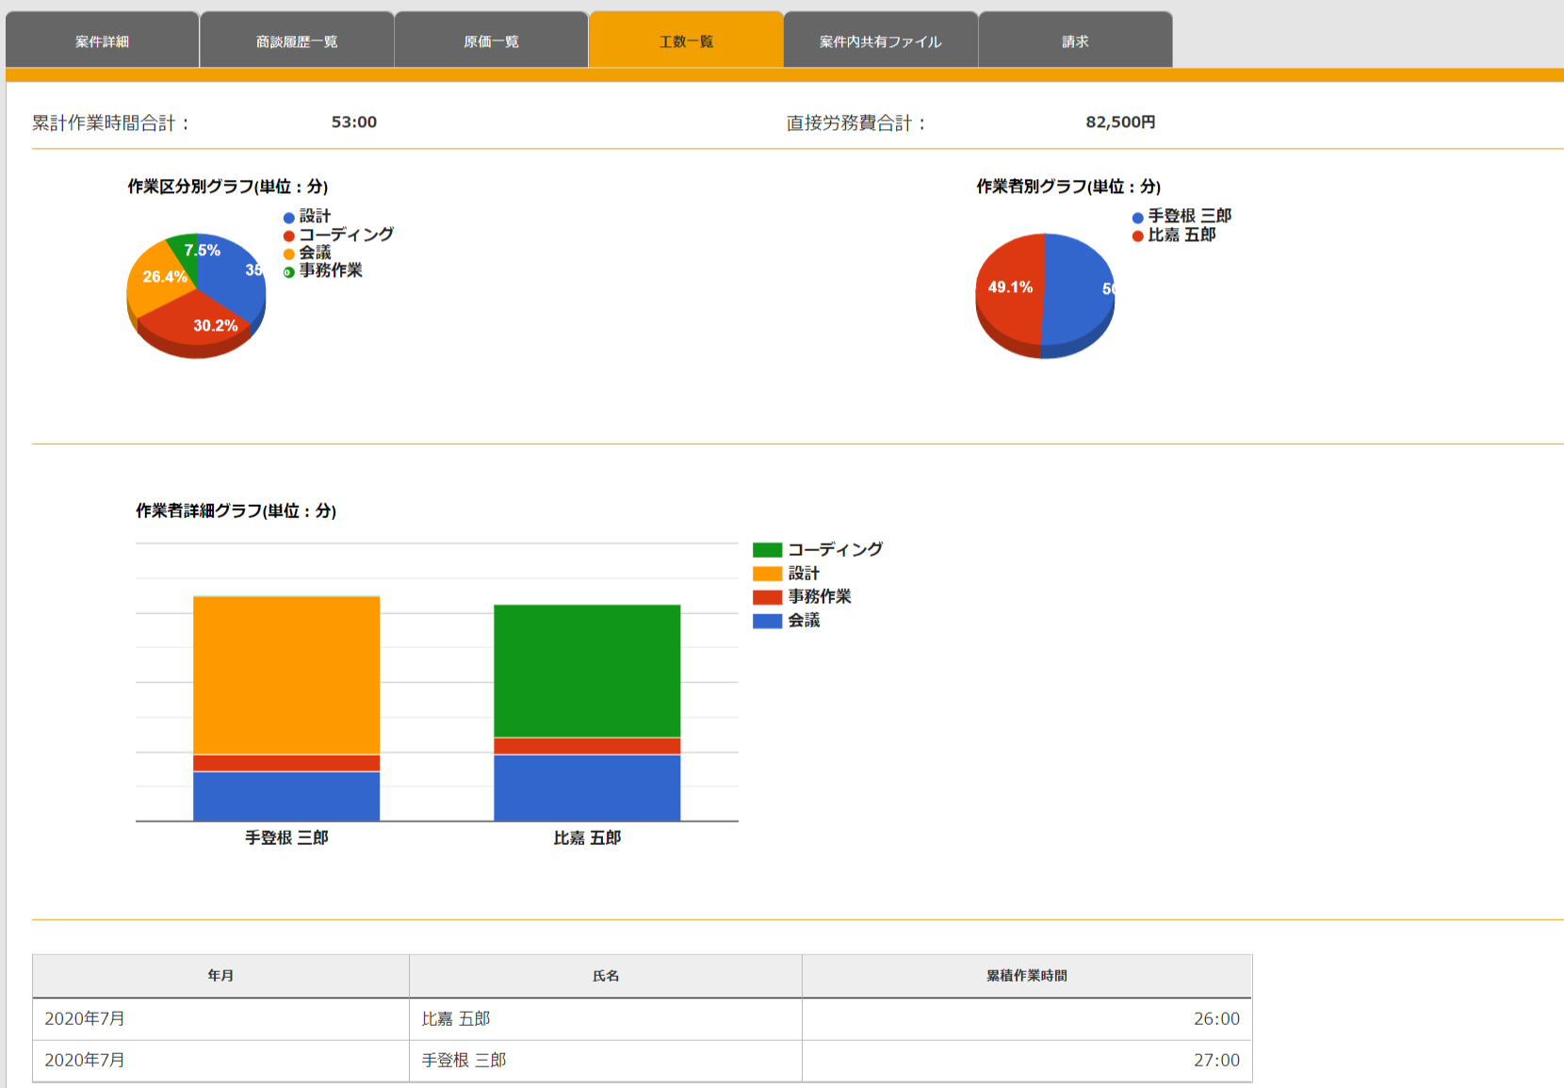This screenshot has height=1088, width=1564.
Task: Select the 工数一覧 tab
Action: click(686, 41)
